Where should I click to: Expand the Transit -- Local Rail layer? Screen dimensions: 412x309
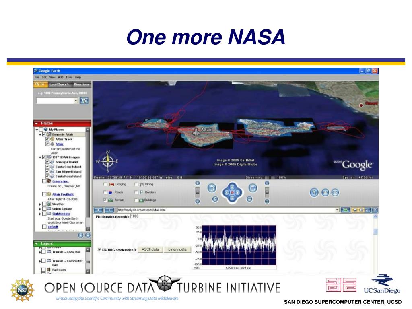40,252
